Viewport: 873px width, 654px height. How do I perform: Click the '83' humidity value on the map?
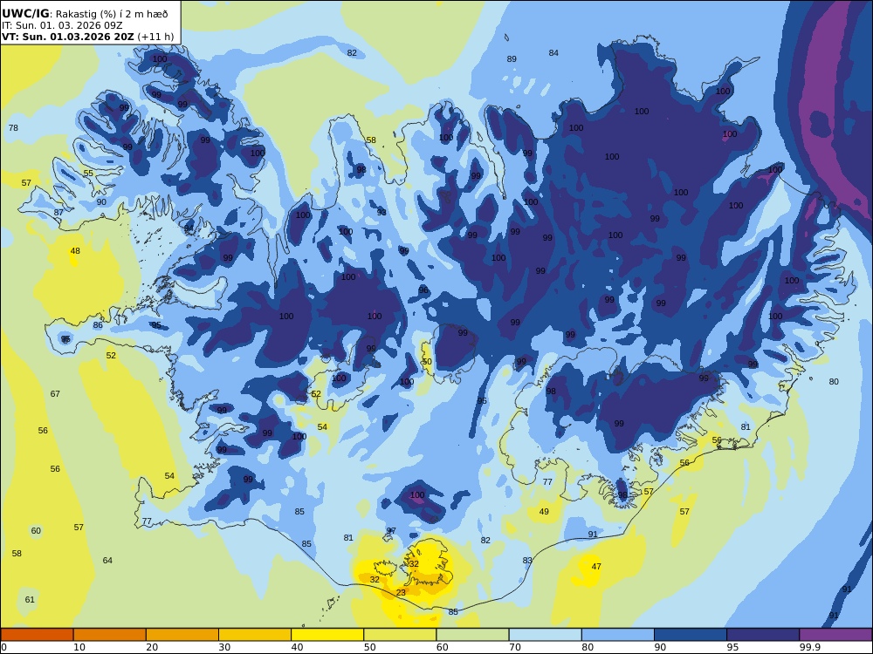(x=527, y=561)
